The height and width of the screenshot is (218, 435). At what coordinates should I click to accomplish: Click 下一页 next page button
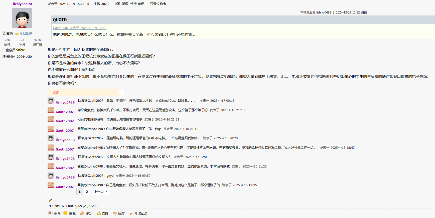click(101, 191)
